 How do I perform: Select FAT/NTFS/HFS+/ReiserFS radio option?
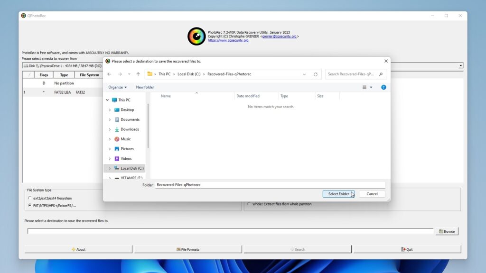click(30, 206)
